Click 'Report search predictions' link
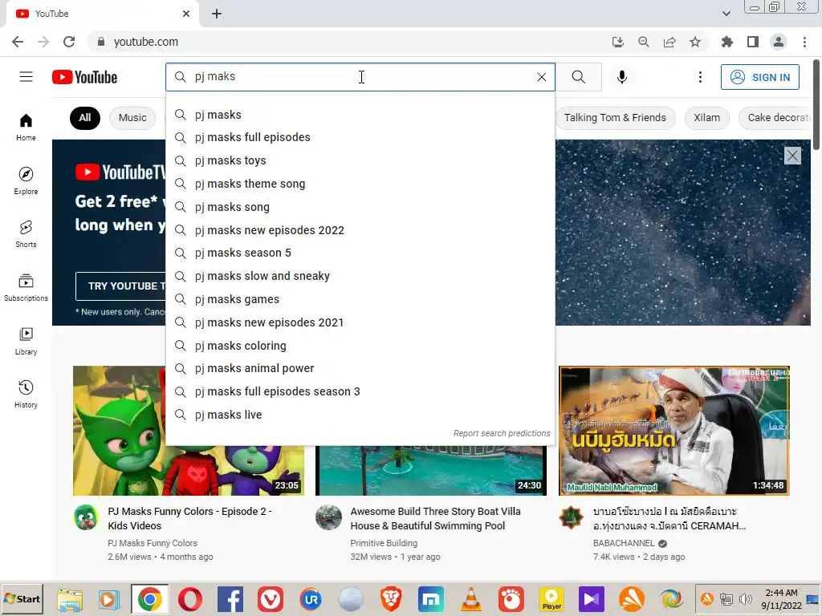Viewport: 822px width, 616px height. pos(501,433)
